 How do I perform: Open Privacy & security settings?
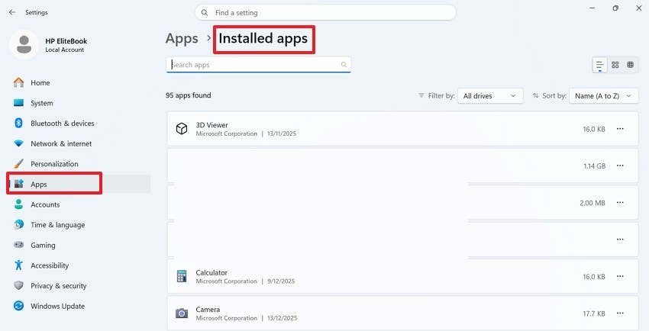(x=79, y=285)
